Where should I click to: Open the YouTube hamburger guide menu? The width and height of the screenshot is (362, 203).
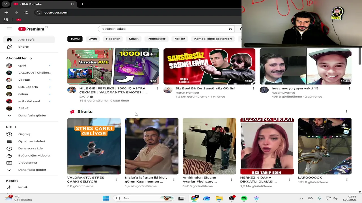point(9,29)
